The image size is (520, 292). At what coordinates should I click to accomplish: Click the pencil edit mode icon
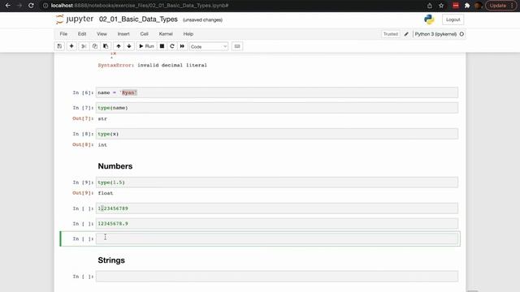(x=406, y=34)
